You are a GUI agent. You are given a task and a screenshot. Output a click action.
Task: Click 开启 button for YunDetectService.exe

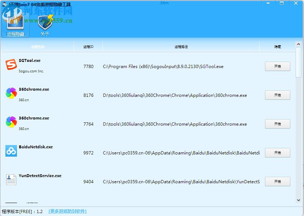point(277,181)
